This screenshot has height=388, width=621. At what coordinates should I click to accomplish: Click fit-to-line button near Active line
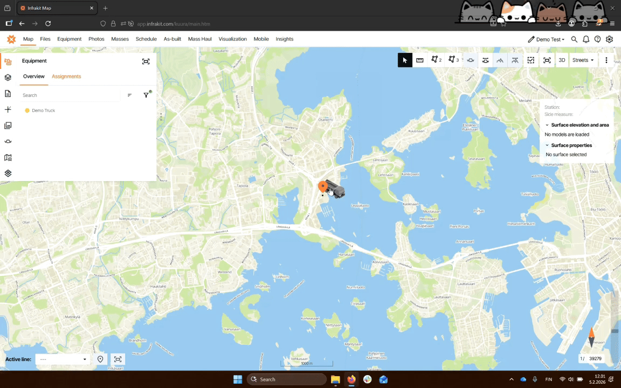click(x=118, y=359)
